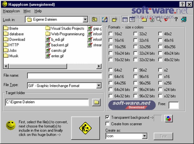Screen dimensions: 194x144
Task: Click the view desktop toolbar icon
Action: click(x=104, y=20)
